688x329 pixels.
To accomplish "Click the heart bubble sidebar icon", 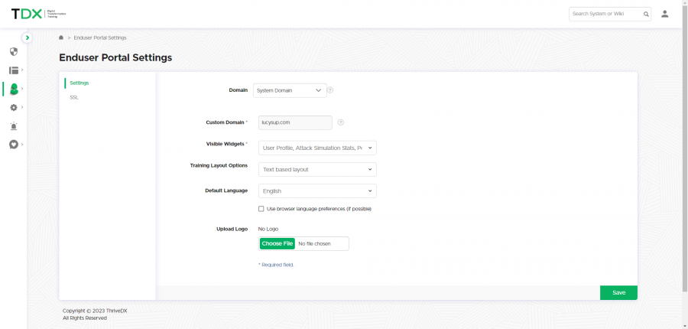I will [14, 145].
